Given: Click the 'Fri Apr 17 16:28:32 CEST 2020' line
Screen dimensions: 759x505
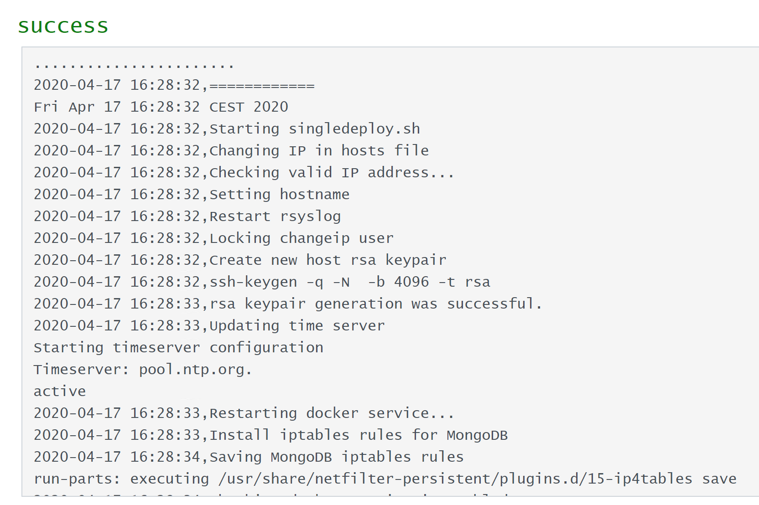Looking at the screenshot, I should tap(161, 107).
